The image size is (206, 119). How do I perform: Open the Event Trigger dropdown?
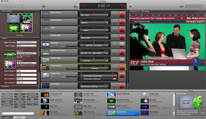[x=27, y=46]
